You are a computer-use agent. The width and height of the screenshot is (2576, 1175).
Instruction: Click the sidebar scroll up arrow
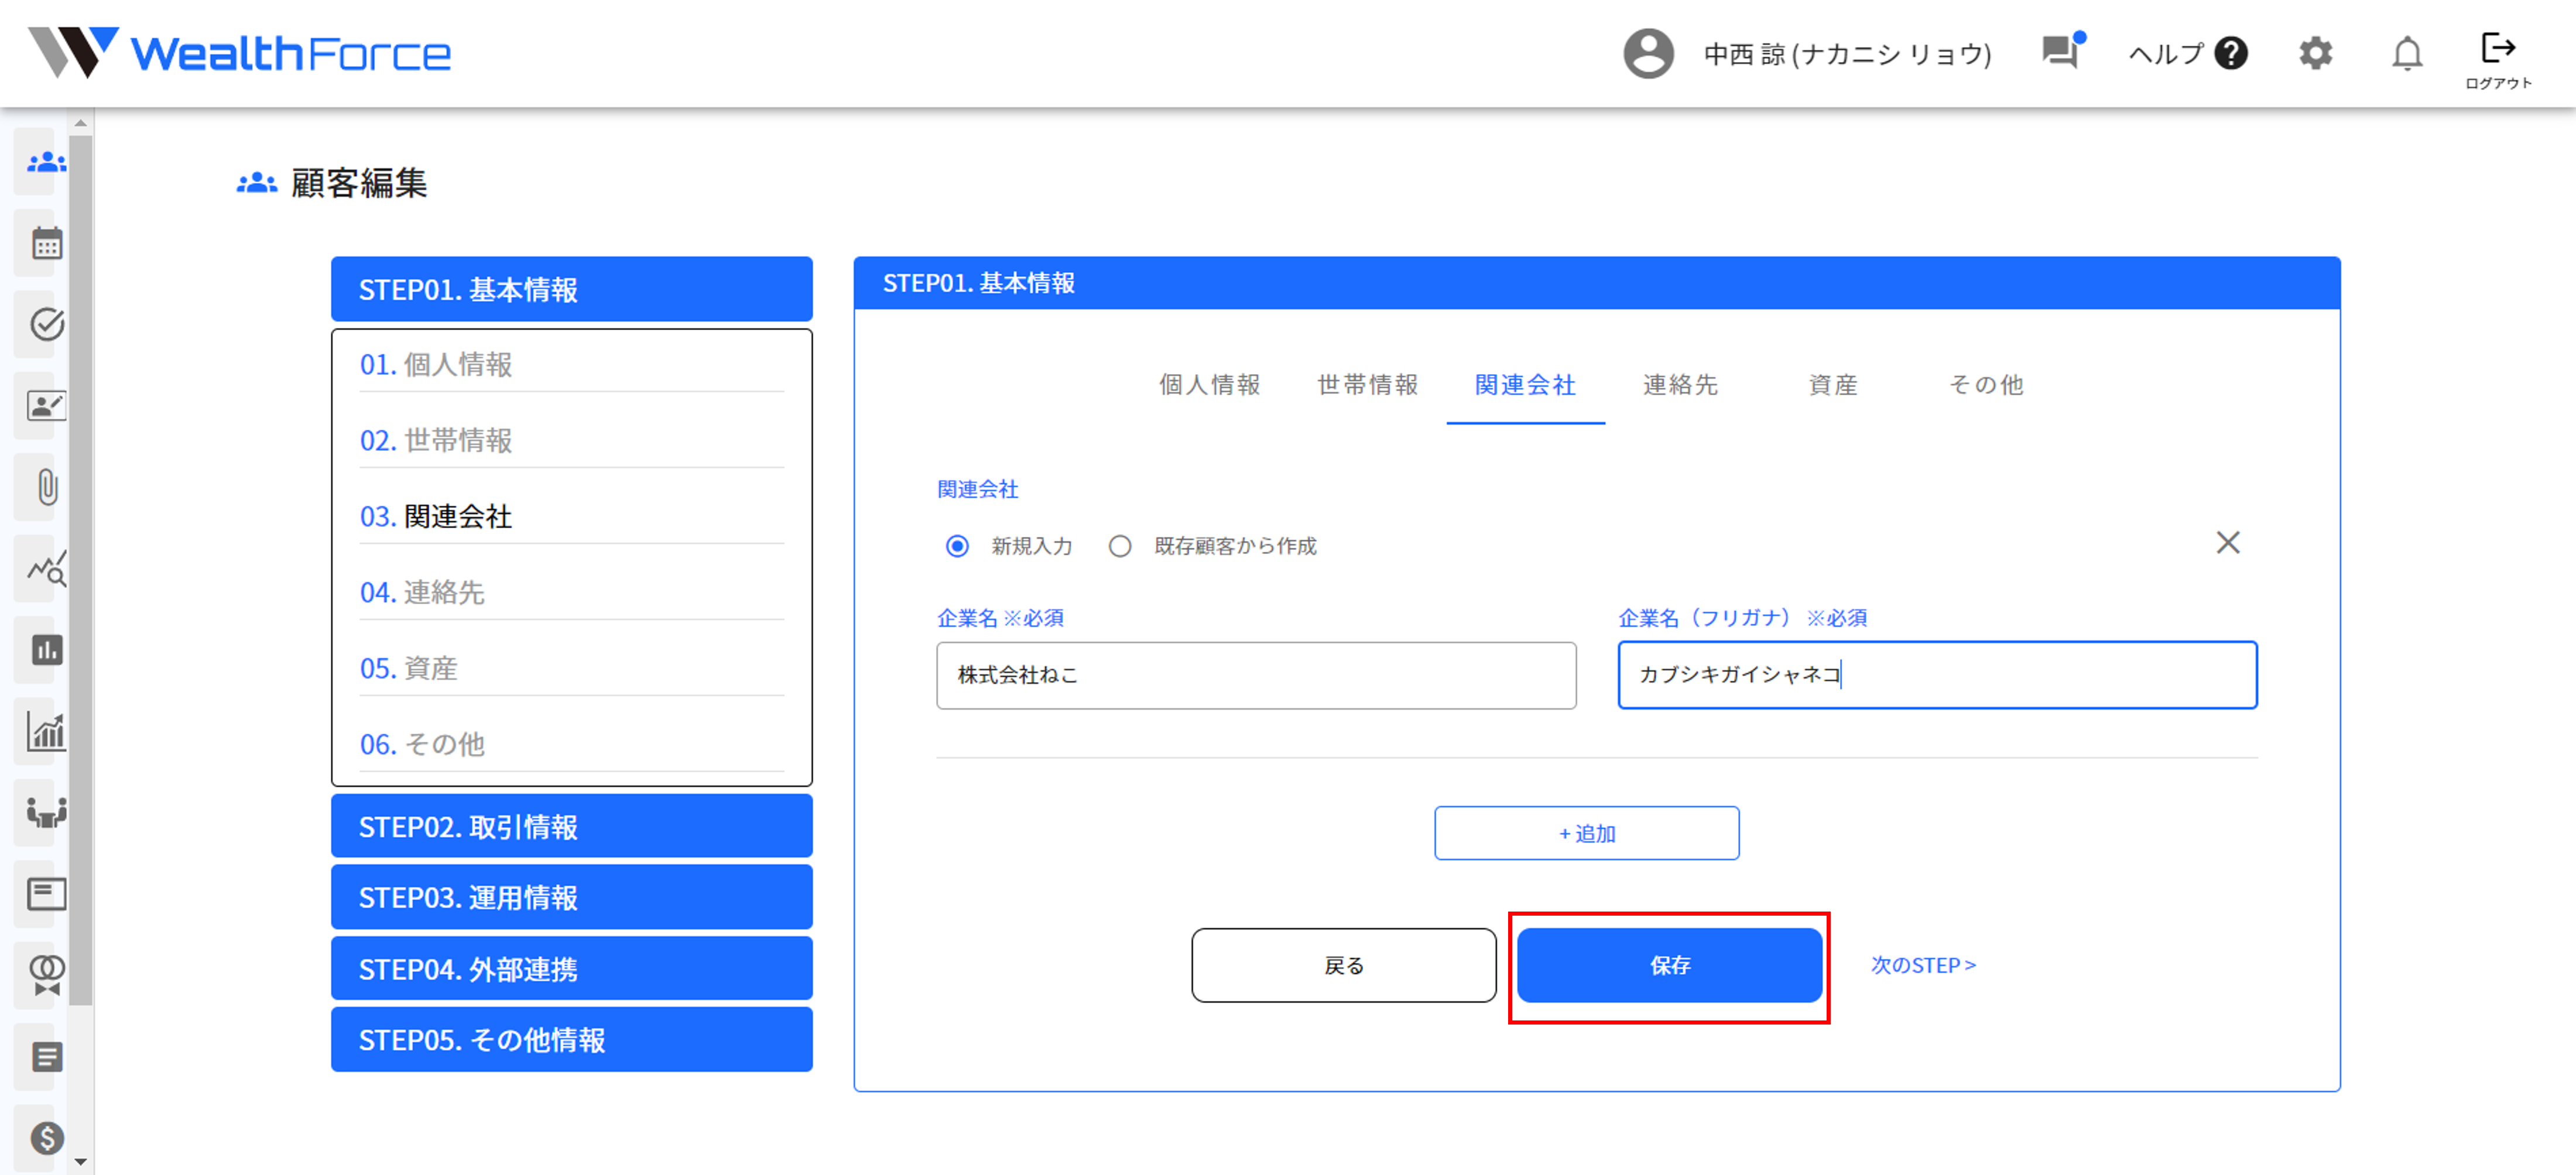81,122
